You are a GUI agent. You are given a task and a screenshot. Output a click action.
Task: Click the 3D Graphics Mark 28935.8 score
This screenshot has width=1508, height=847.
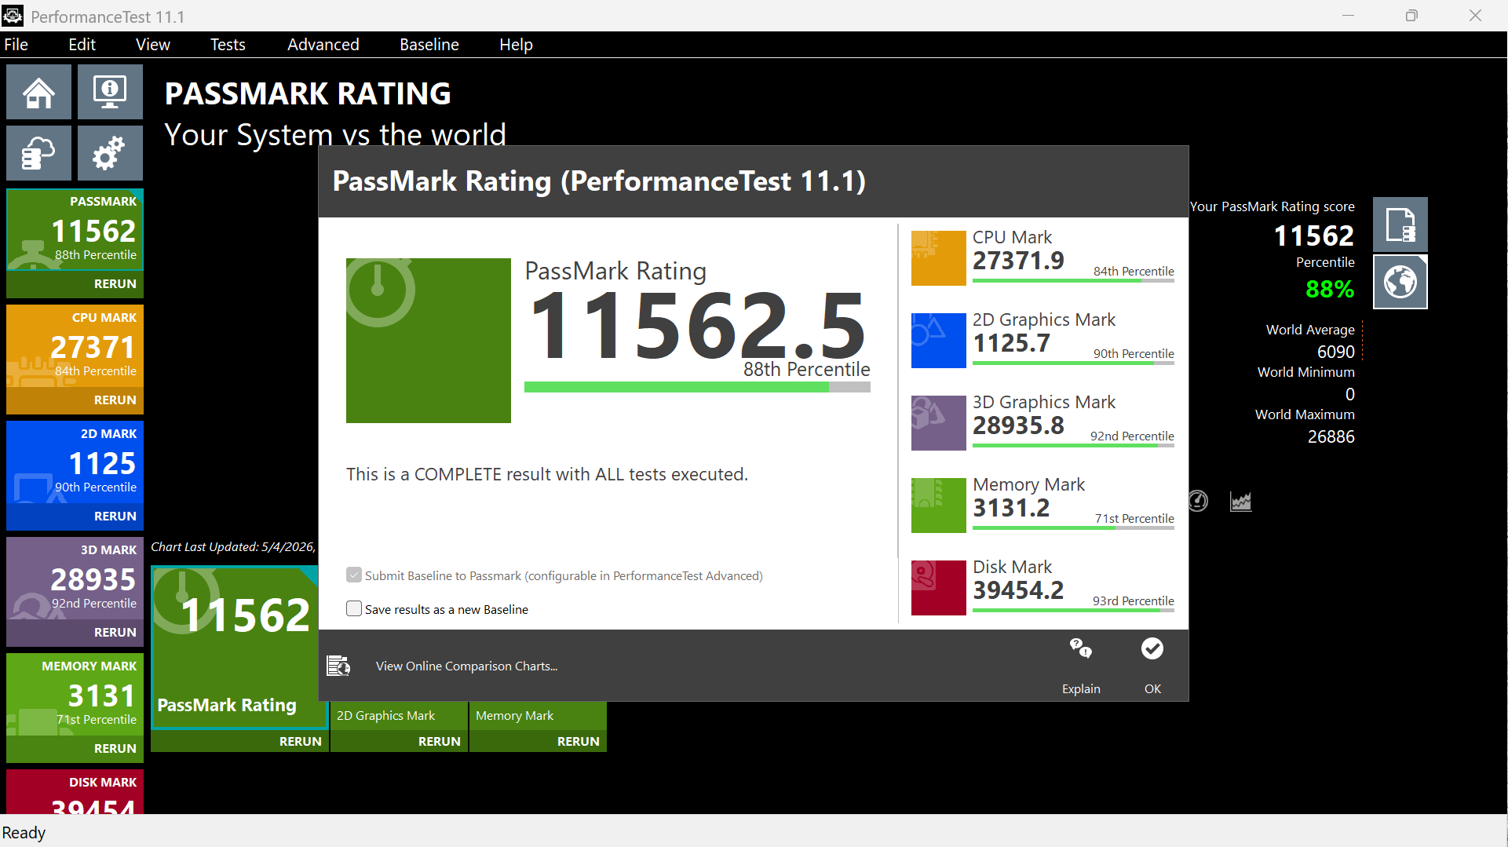tap(1018, 425)
